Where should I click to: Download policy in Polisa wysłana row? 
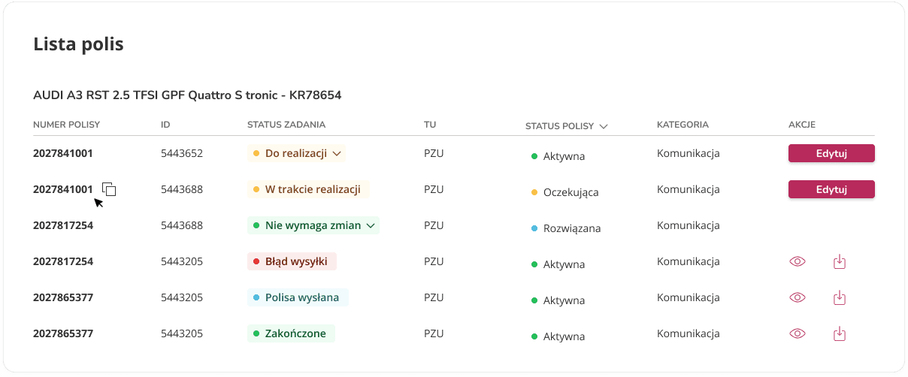coord(840,298)
